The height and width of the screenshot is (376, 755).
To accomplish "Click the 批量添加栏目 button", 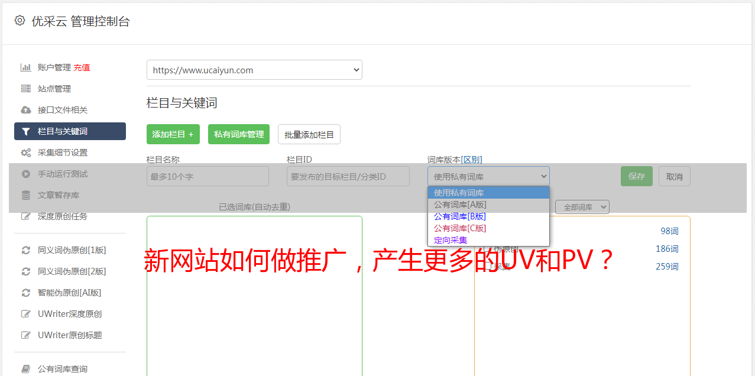I will 309,134.
